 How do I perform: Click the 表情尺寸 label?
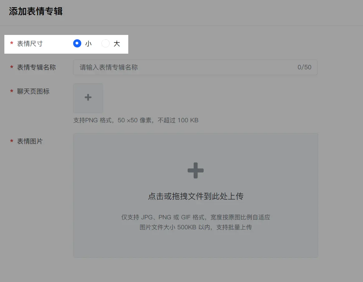click(x=30, y=44)
